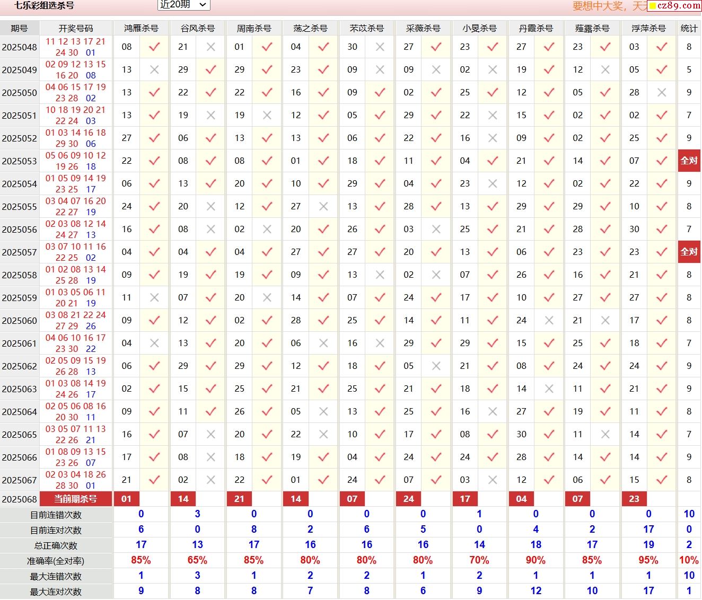Click the 全对 badge in row 2025053
The width and height of the screenshot is (702, 600).
point(689,161)
